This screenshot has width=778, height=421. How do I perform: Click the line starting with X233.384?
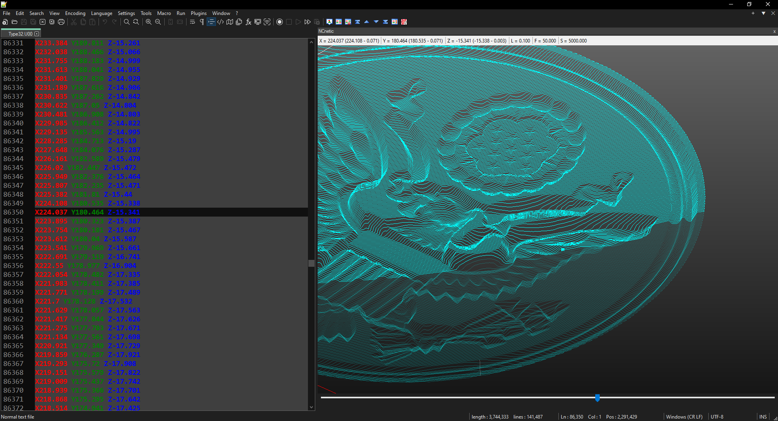(88, 43)
